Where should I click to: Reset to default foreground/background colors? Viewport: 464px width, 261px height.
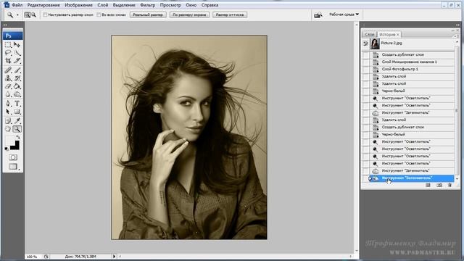[7, 149]
